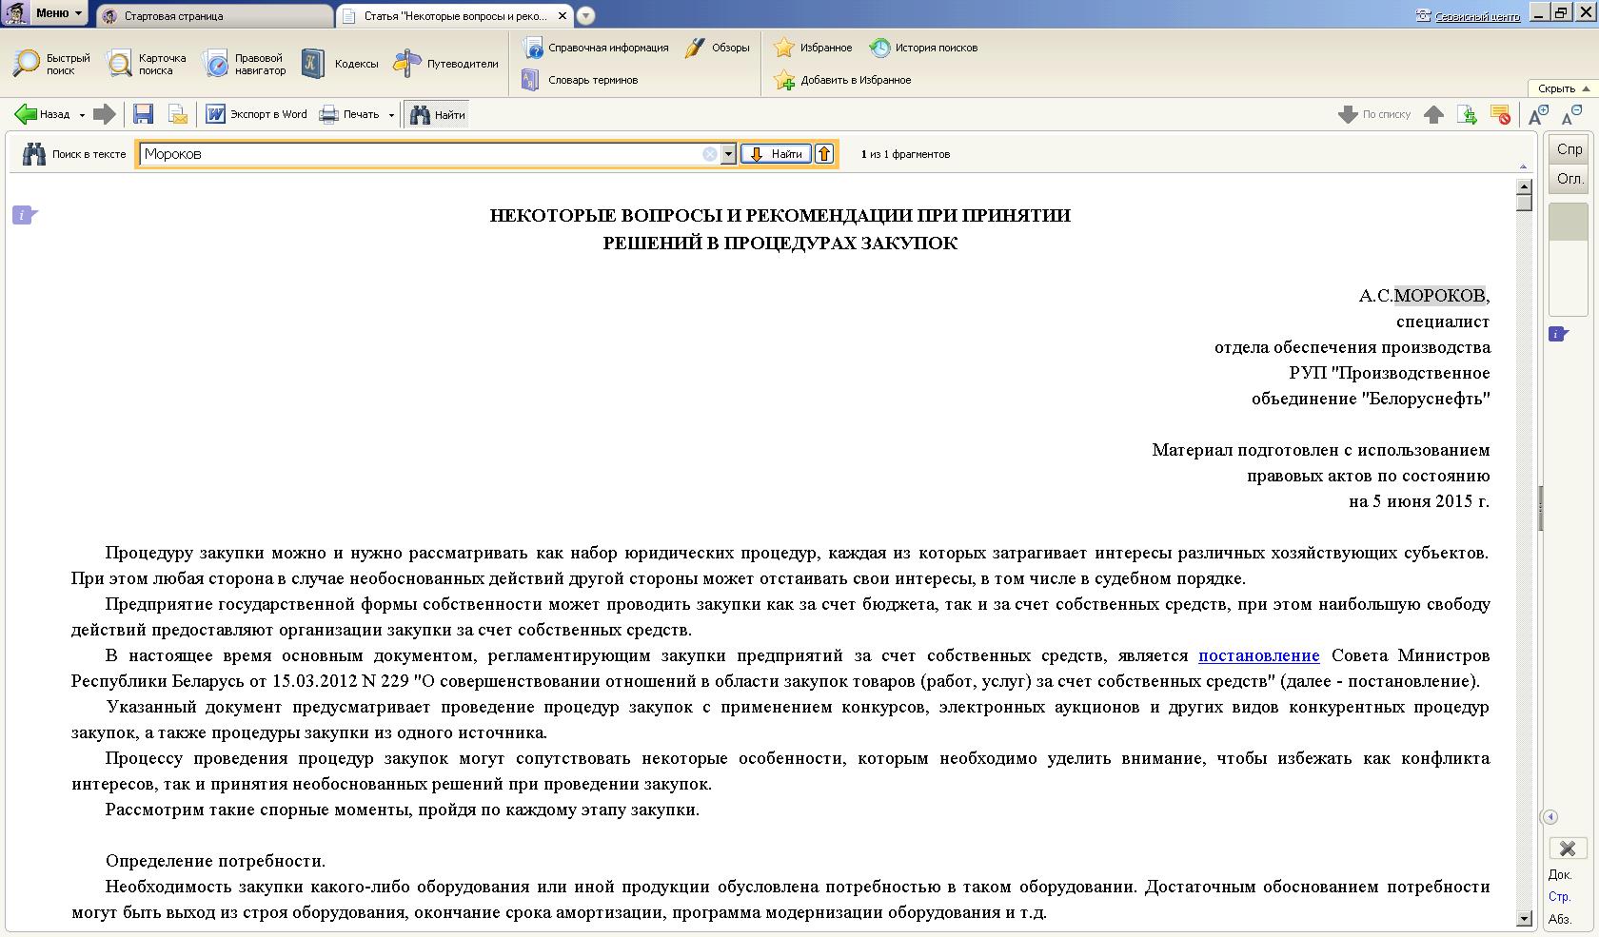Open Правовой навигатор
The width and height of the screenshot is (1599, 937).
pos(245,64)
